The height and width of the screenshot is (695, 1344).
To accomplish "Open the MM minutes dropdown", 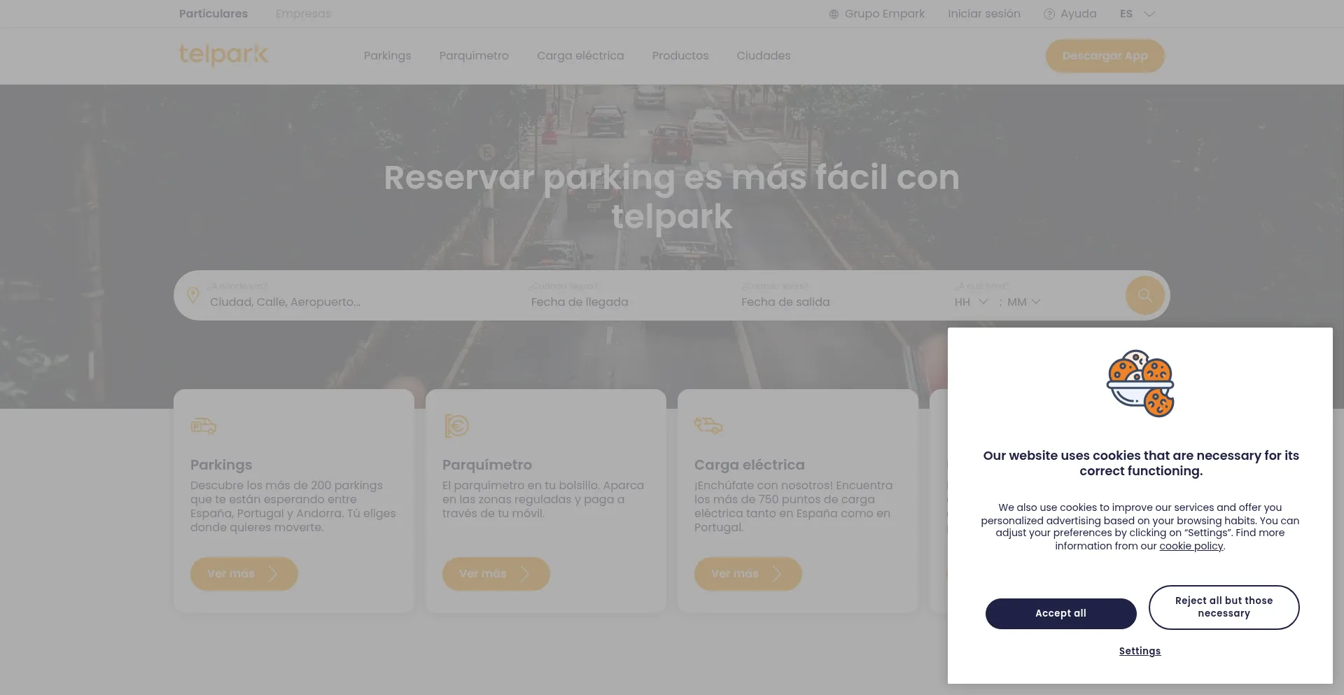I will point(1023,302).
